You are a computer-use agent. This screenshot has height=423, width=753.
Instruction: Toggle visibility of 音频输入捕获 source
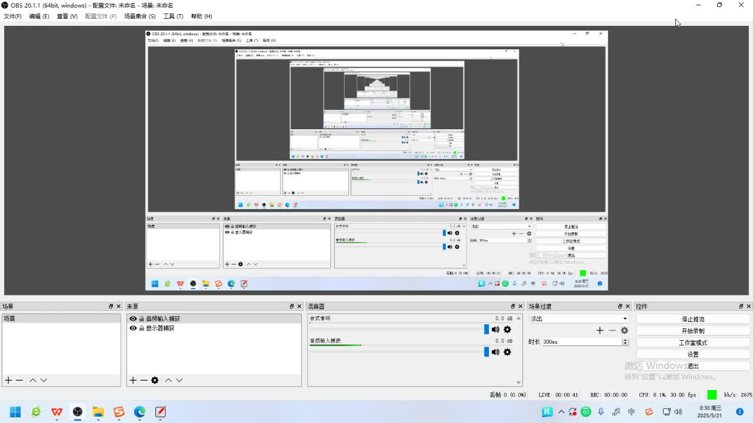[x=133, y=318]
